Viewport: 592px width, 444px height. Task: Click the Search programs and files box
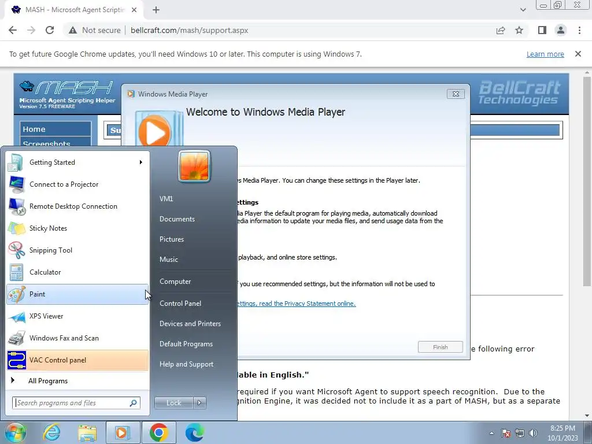(76, 403)
